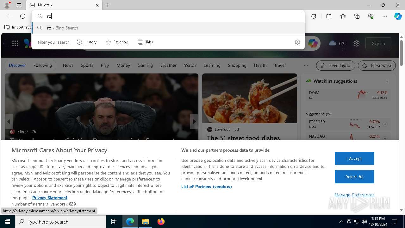Filter search by Favorites

117,42
